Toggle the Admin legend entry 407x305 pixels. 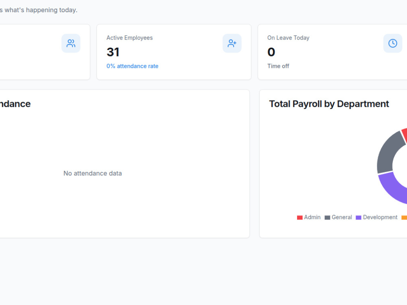(309, 217)
